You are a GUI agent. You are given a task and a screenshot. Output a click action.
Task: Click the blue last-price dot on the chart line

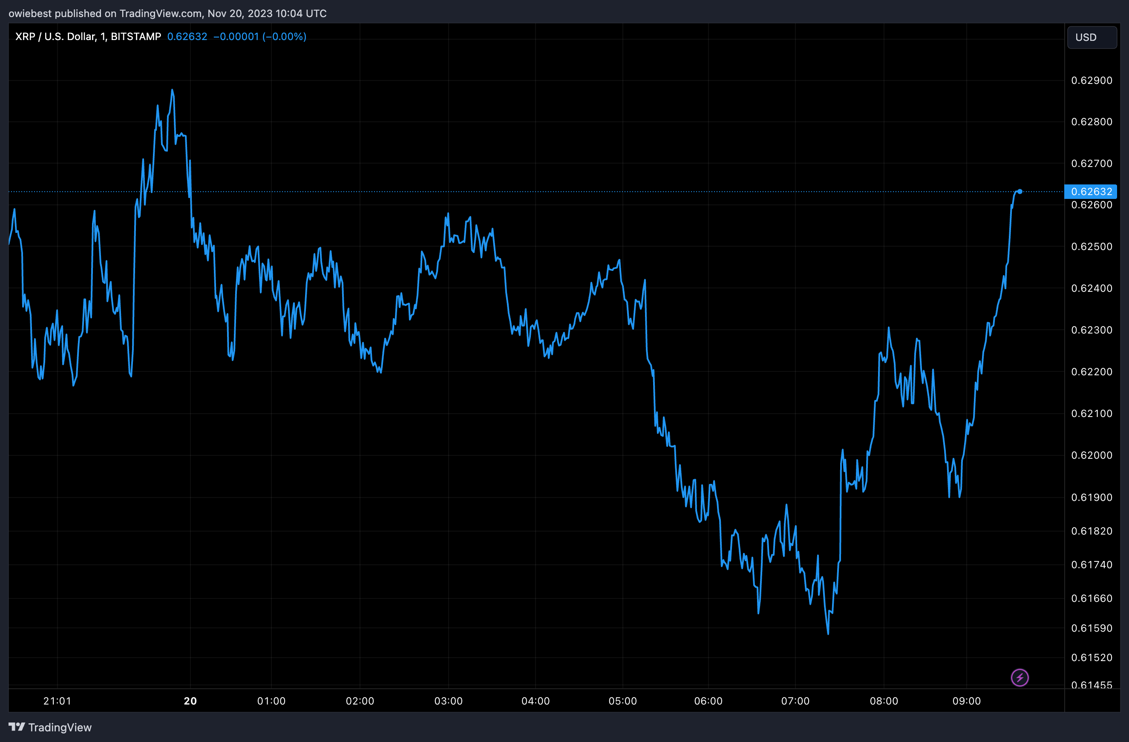(1020, 192)
